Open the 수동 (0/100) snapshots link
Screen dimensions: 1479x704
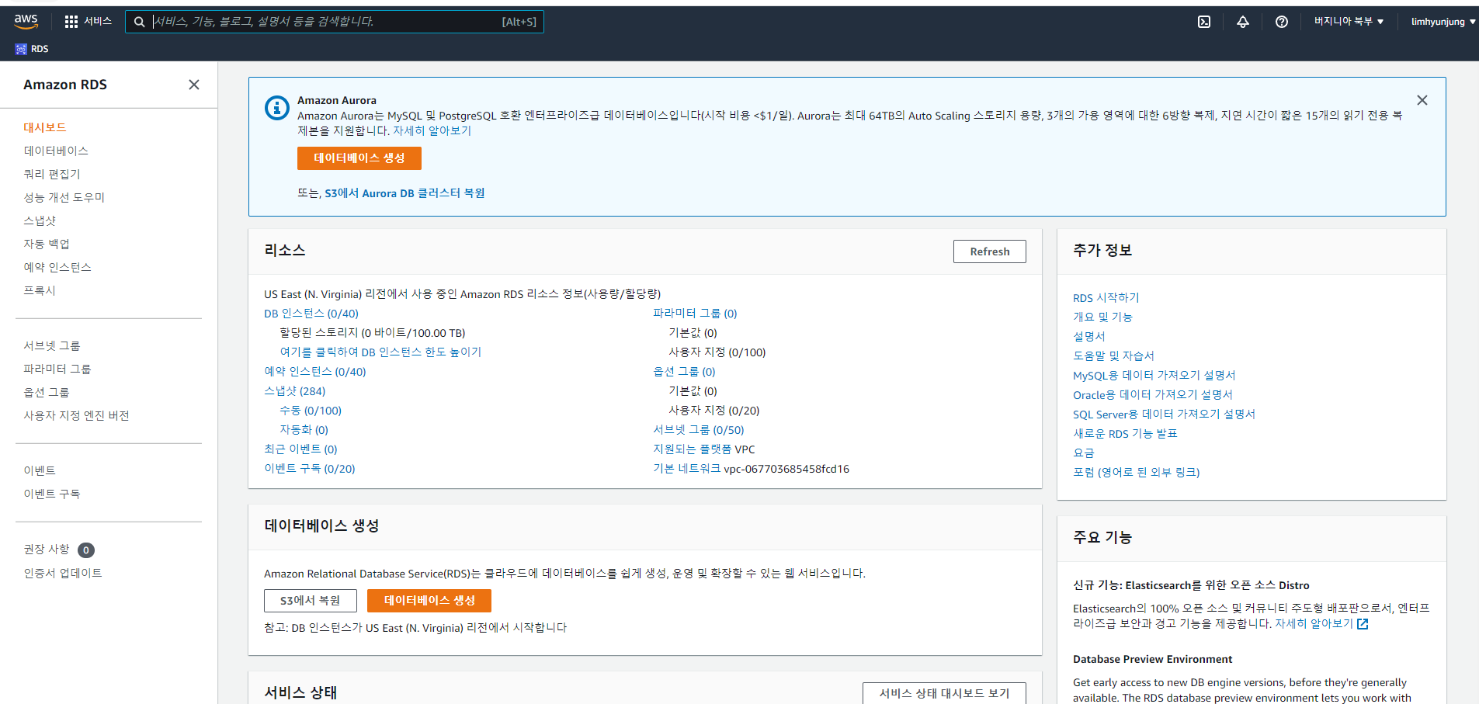tap(311, 411)
